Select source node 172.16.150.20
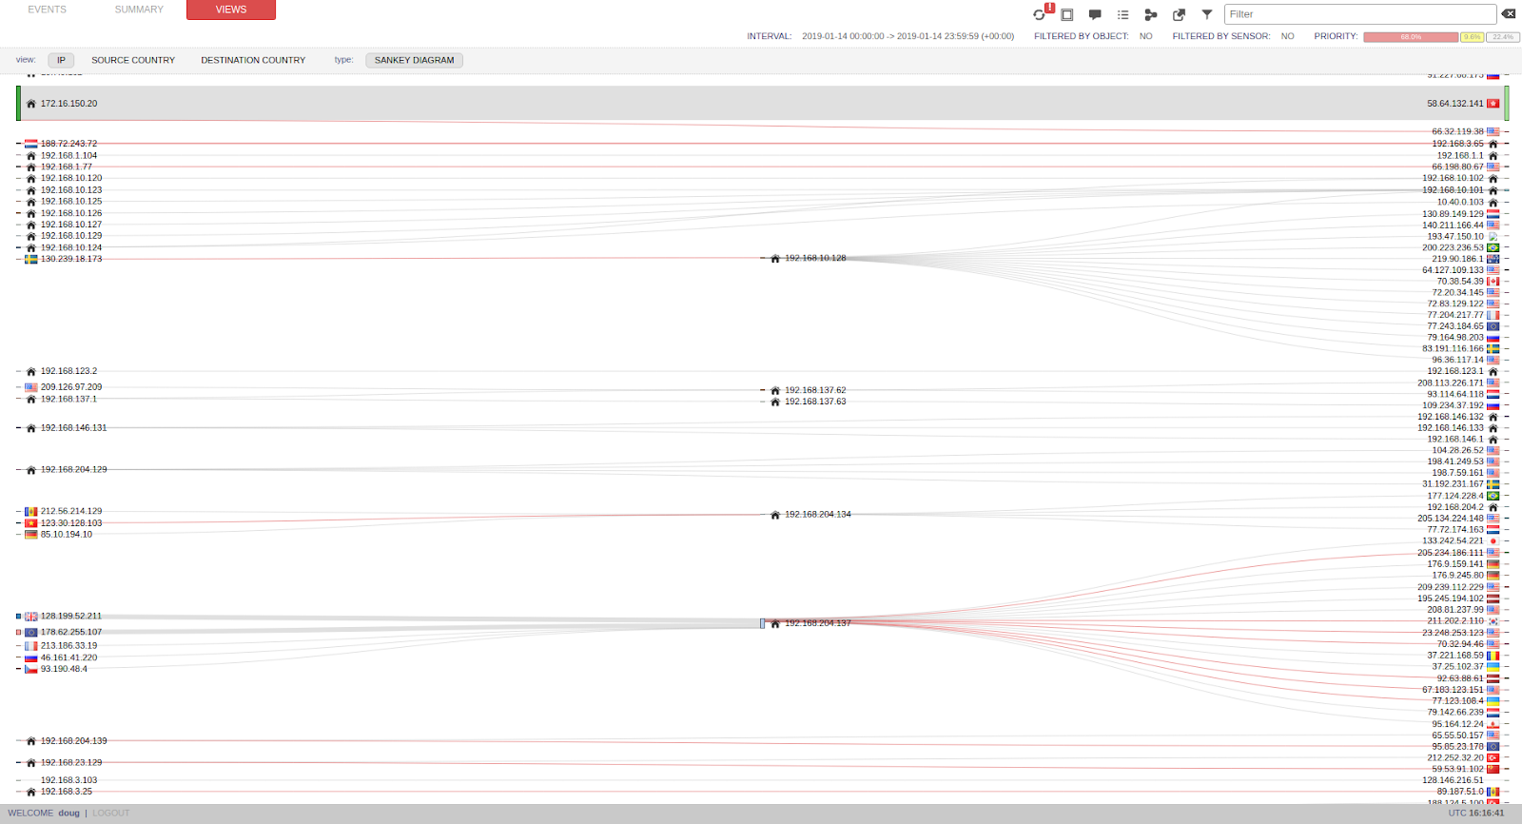This screenshot has width=1522, height=824. (x=68, y=104)
